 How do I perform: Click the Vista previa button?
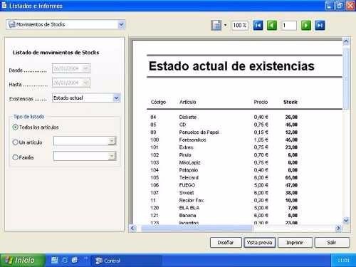point(260,243)
